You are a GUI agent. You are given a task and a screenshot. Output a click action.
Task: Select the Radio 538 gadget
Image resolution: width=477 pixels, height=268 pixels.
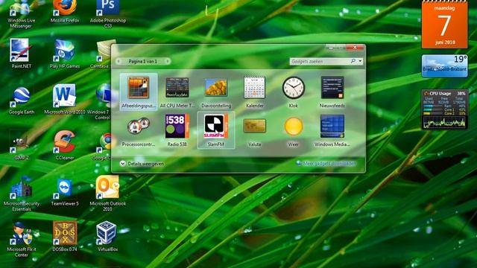[177, 131]
